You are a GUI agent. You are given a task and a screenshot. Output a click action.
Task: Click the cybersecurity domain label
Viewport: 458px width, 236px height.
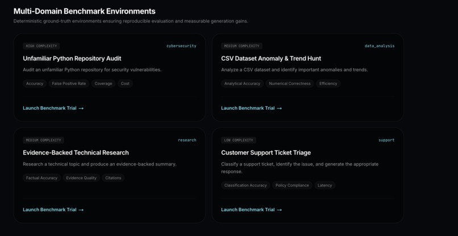[x=181, y=46]
